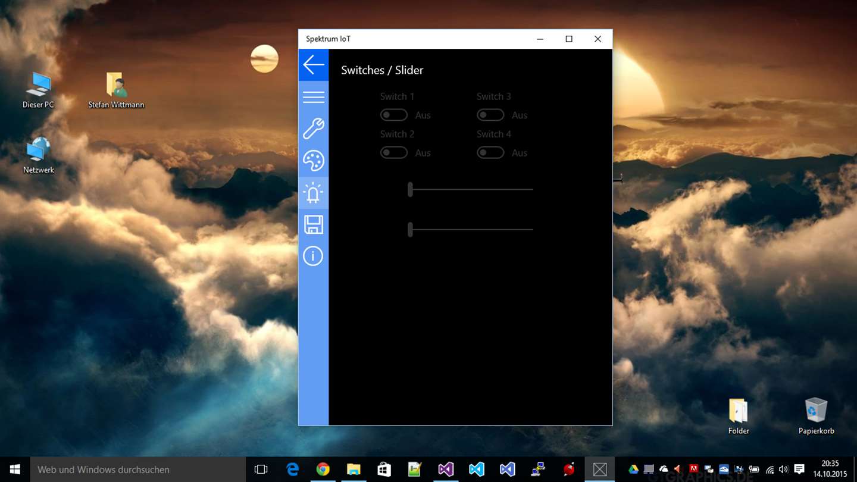The image size is (857, 482).
Task: Launch Google Chrome from the taskbar
Action: [323, 470]
